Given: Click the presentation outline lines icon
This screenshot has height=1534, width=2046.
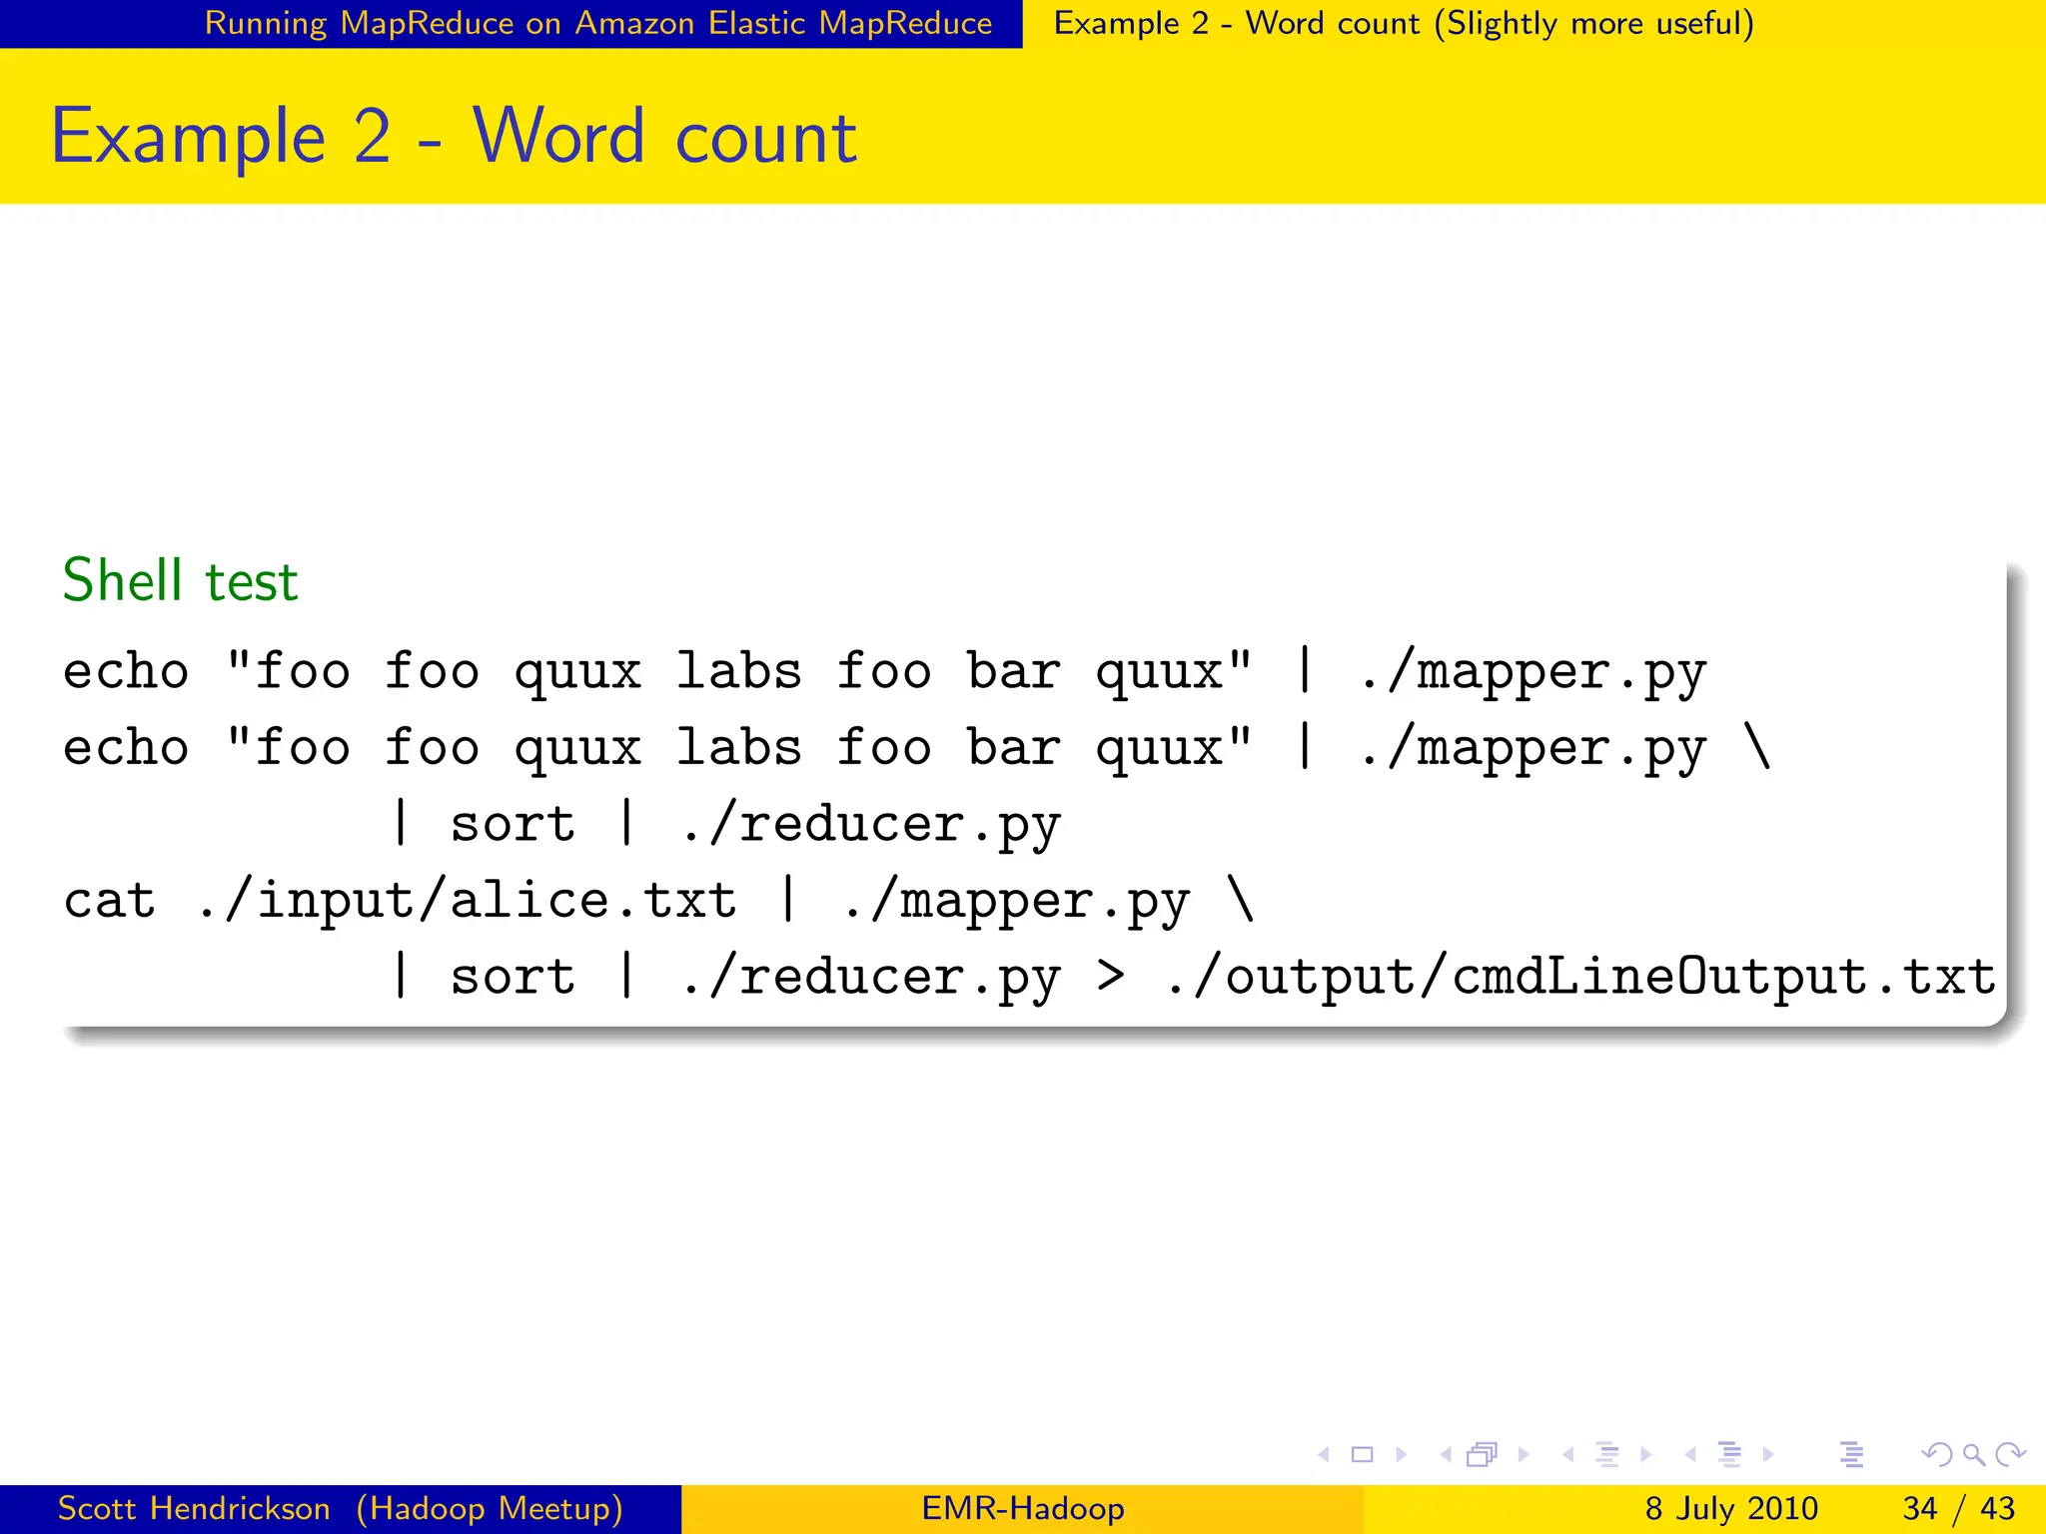Looking at the screenshot, I should coord(1851,1455).
